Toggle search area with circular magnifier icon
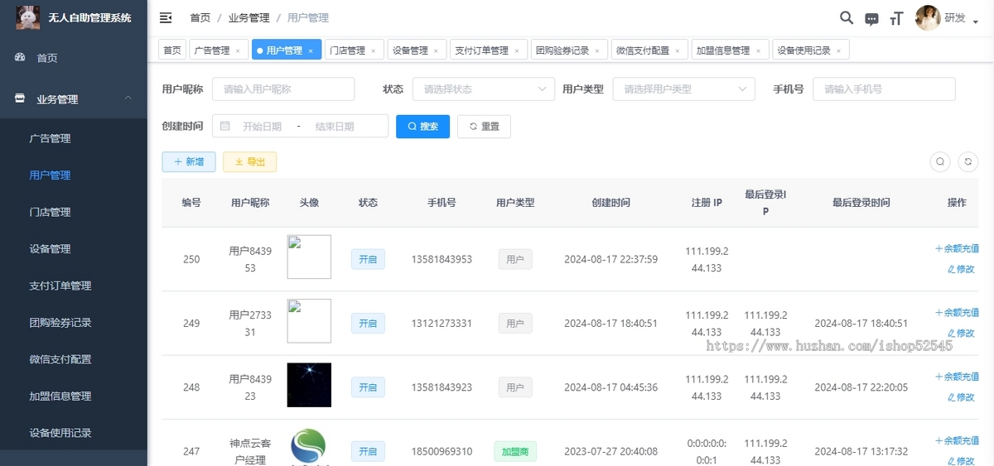 click(940, 162)
